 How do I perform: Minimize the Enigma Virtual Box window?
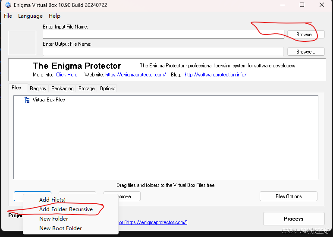[282, 5]
